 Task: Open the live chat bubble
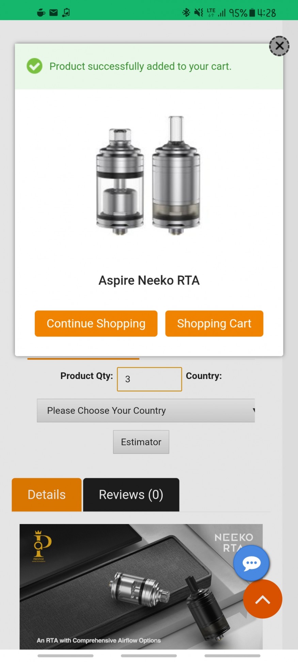(251, 563)
